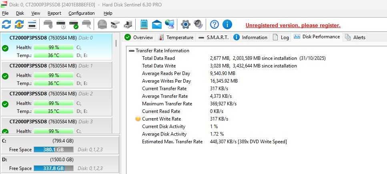Click the disk with shield toolbar icon
Screen dimensions: 387x174
point(48,24)
